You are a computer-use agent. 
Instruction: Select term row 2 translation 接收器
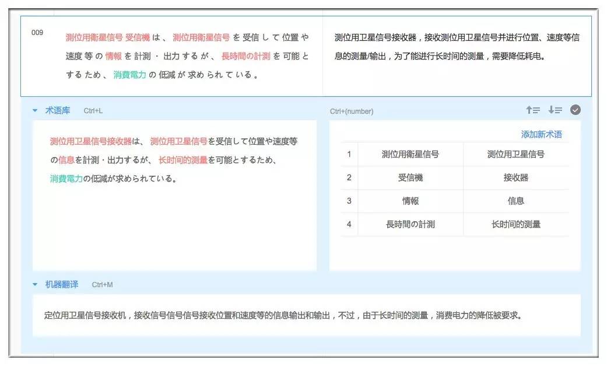[515, 177]
